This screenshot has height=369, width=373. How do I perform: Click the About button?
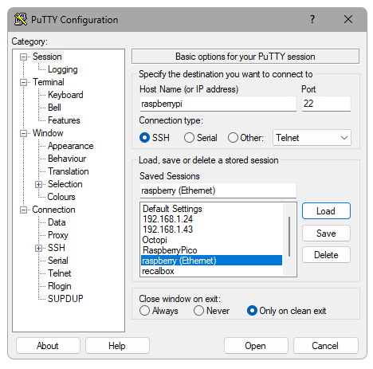coord(48,346)
